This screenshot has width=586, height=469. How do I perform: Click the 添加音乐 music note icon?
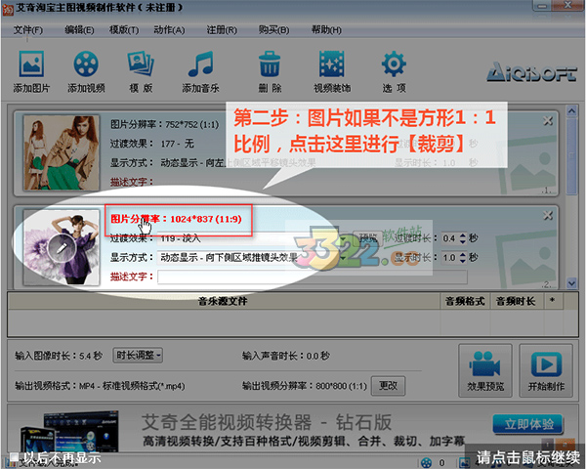click(x=200, y=64)
